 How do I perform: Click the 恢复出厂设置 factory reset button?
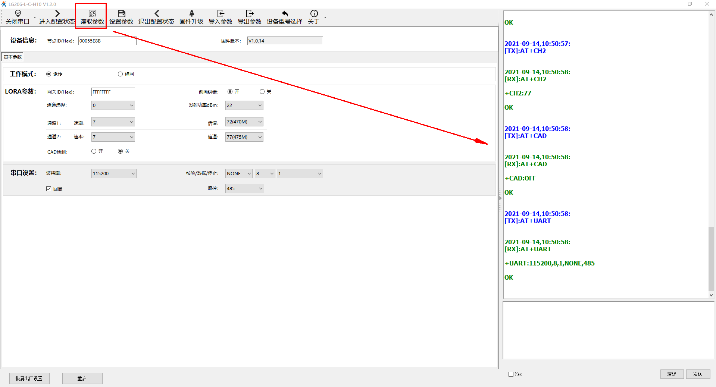29,378
